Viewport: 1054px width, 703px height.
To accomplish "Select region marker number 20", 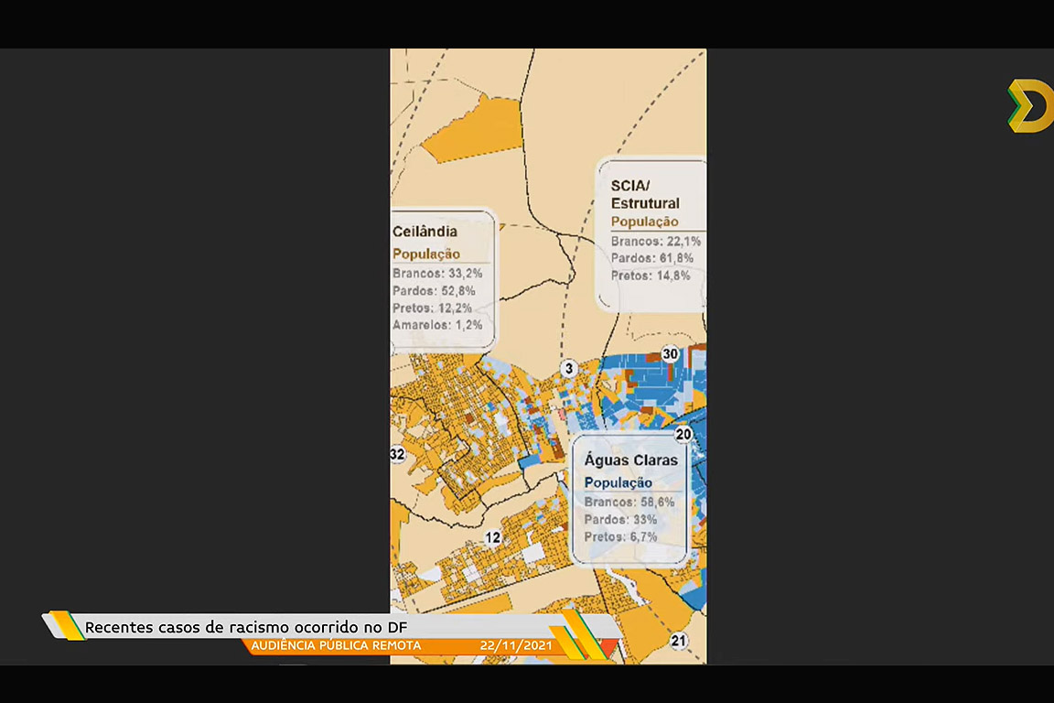I will pyautogui.click(x=683, y=434).
